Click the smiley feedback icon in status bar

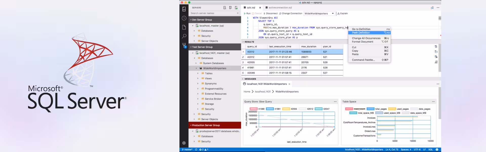point(437,149)
